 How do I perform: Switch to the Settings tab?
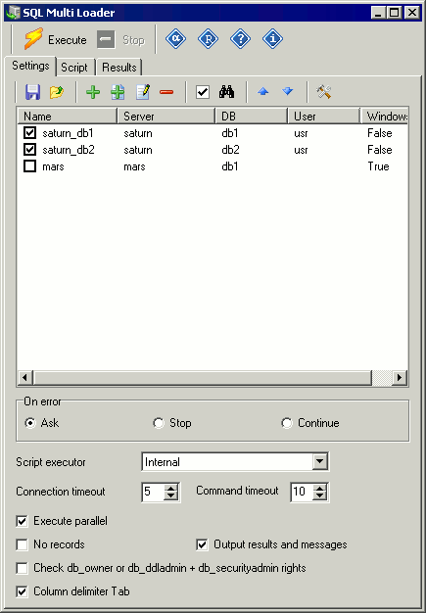point(30,66)
